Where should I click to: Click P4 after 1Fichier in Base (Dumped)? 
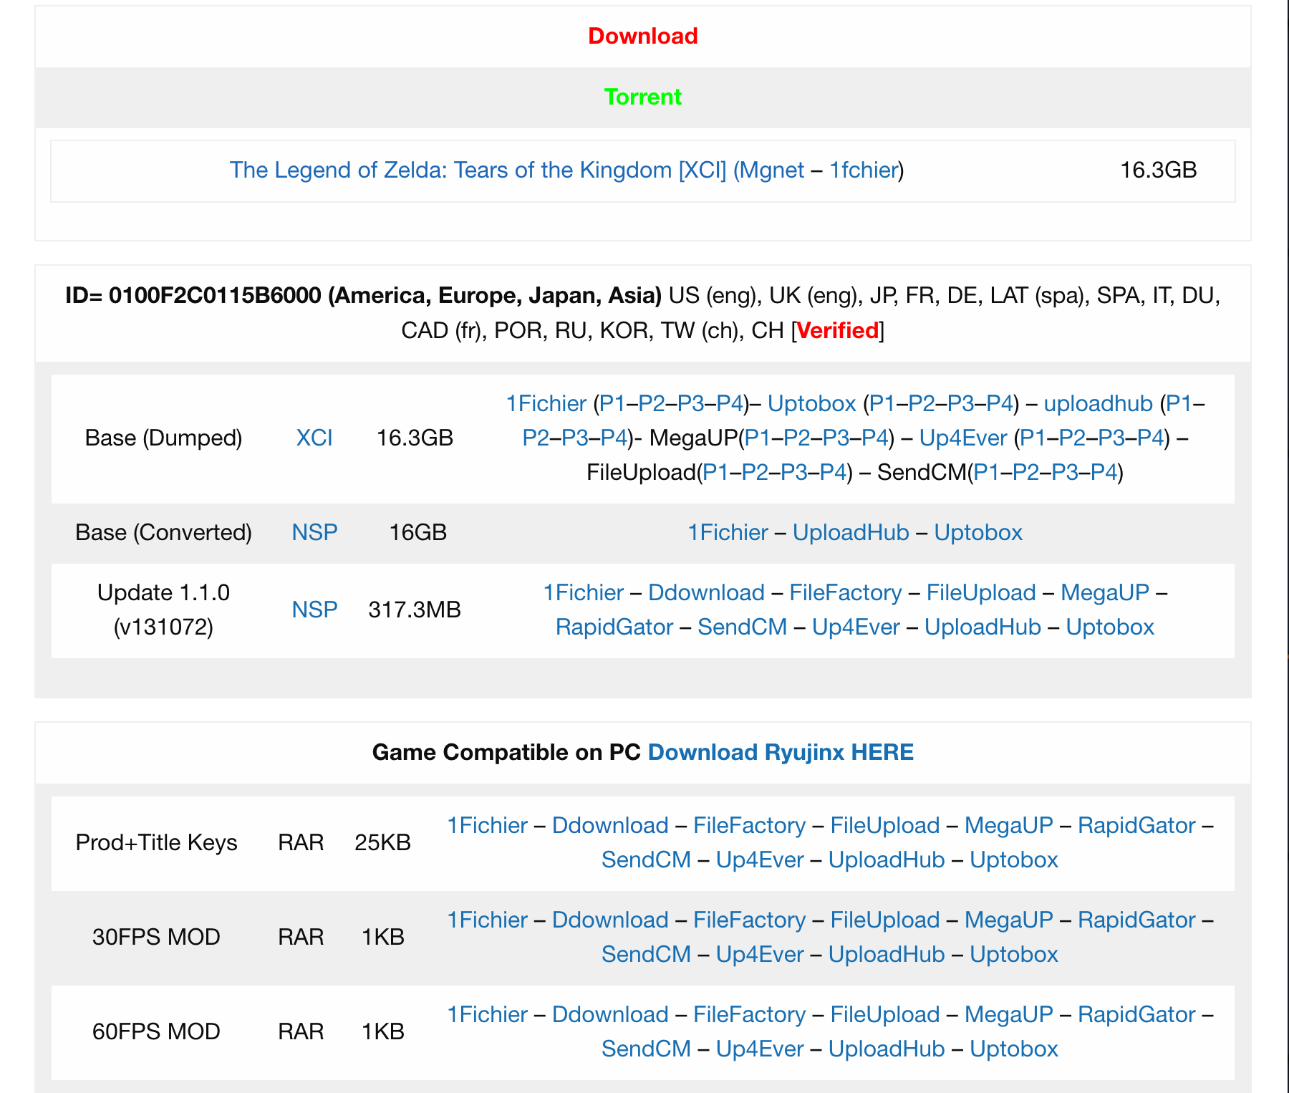click(730, 403)
